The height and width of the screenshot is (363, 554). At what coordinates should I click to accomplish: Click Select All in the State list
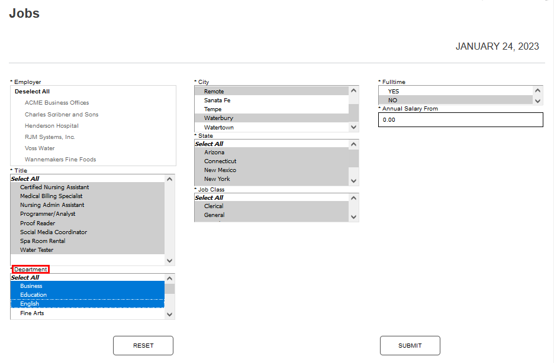click(x=209, y=144)
